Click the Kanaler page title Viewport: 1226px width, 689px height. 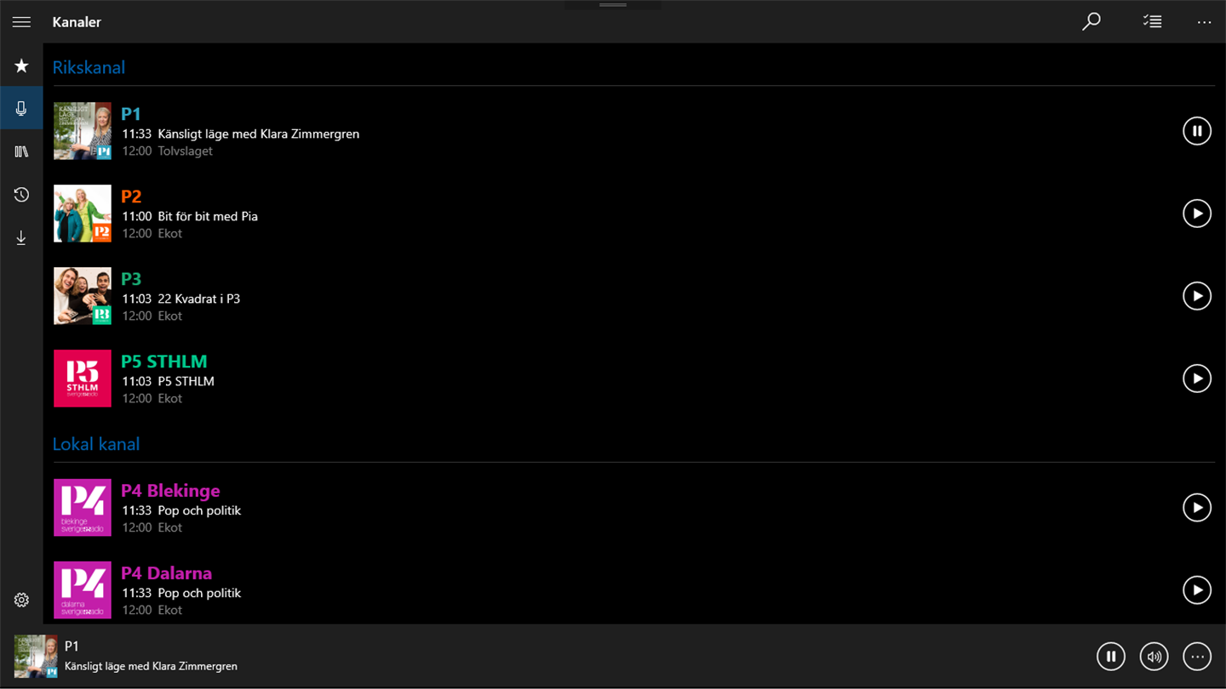(x=77, y=22)
